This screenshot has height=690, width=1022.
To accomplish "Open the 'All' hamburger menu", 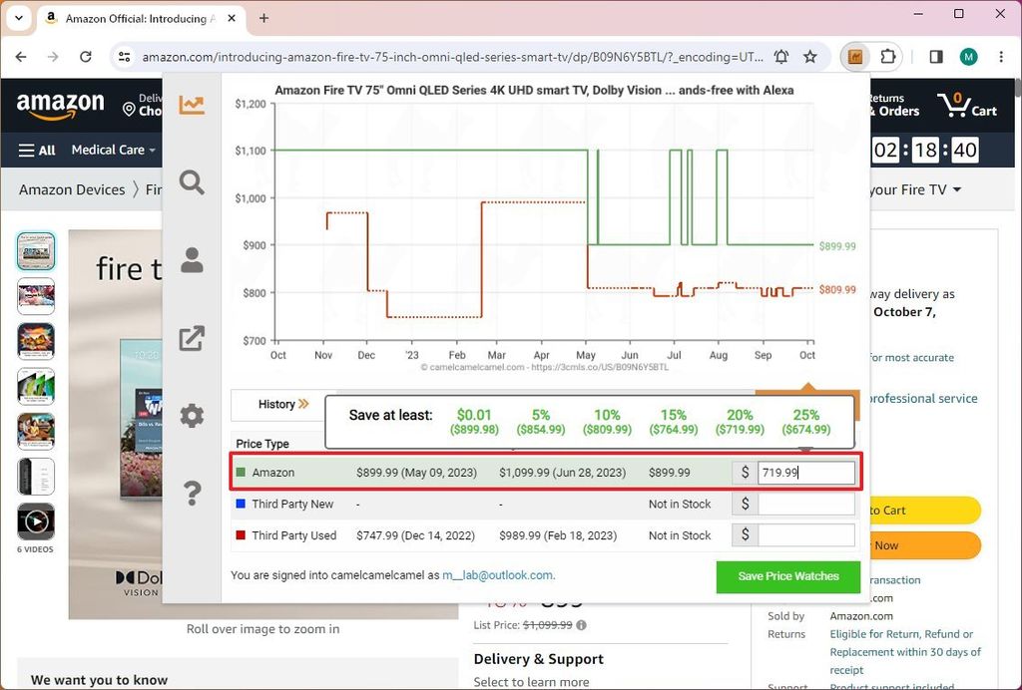I will pos(36,150).
